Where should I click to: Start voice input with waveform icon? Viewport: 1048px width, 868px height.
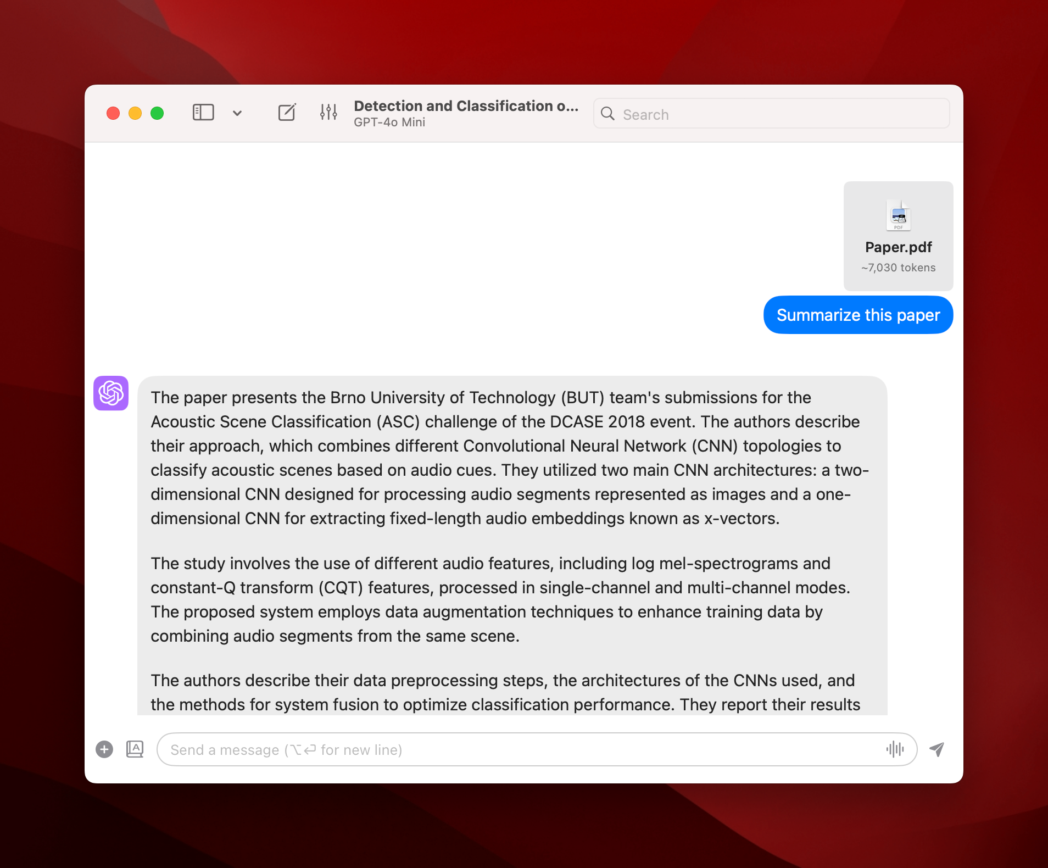[x=895, y=749]
